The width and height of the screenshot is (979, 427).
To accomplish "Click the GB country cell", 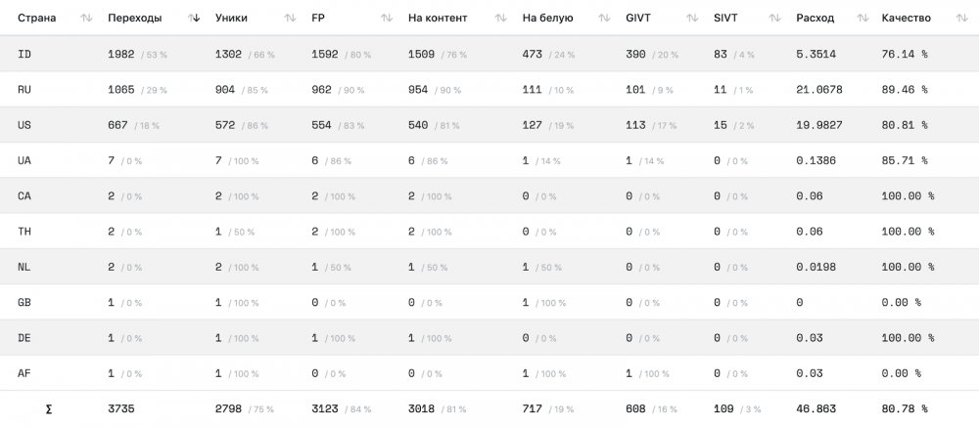I will (x=24, y=302).
